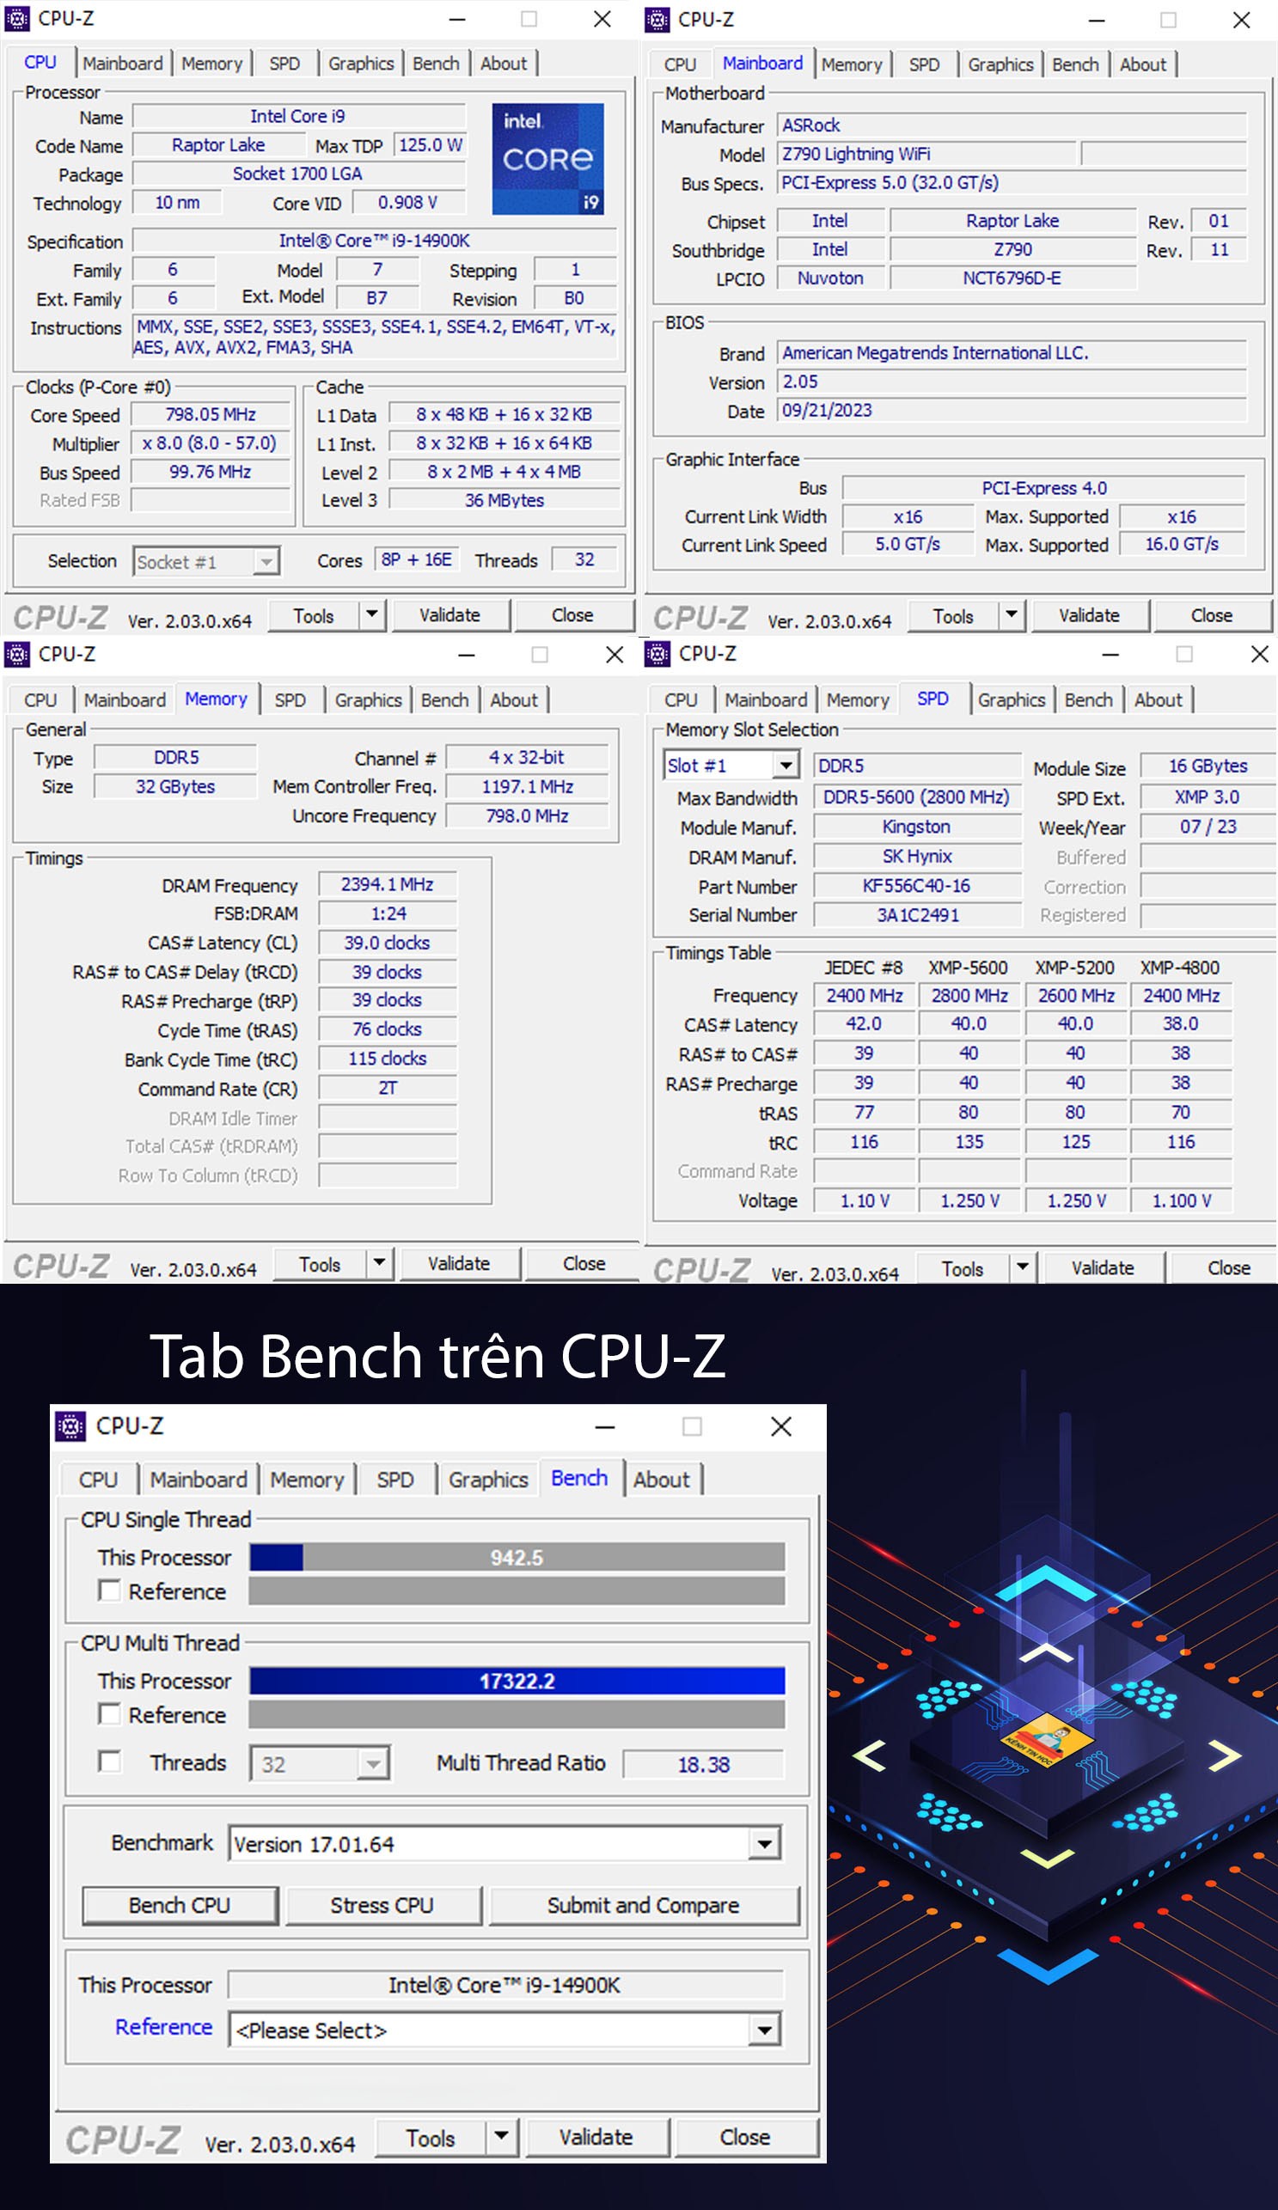
Task: Click the Module Size 16 GBytes value
Action: (1207, 766)
